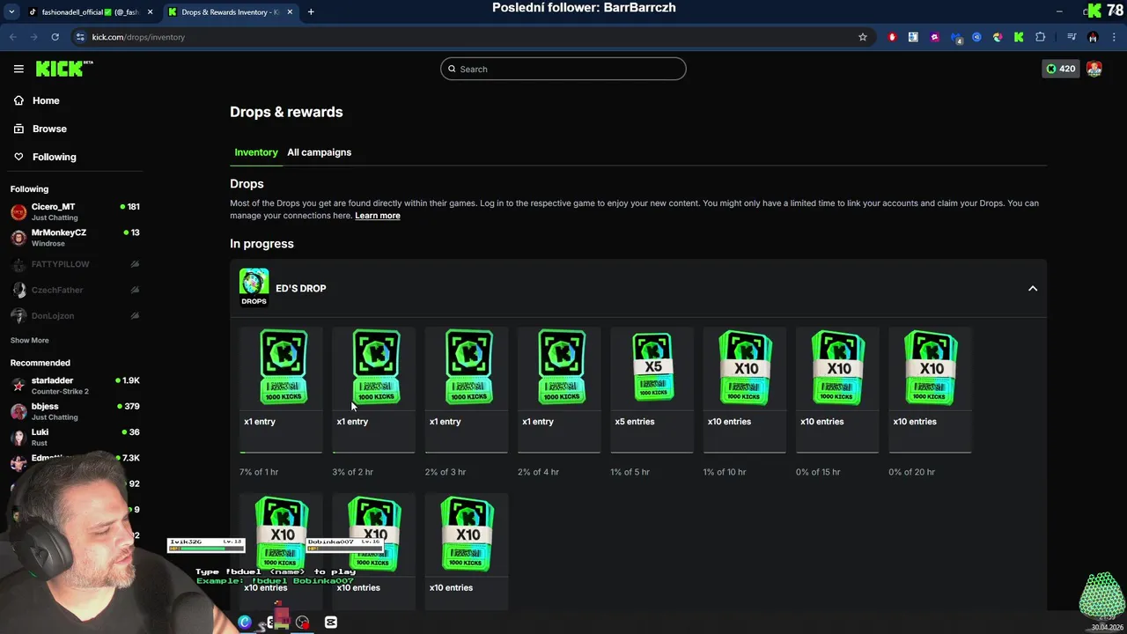Click MrMonkeyCZ avatar

[18, 238]
